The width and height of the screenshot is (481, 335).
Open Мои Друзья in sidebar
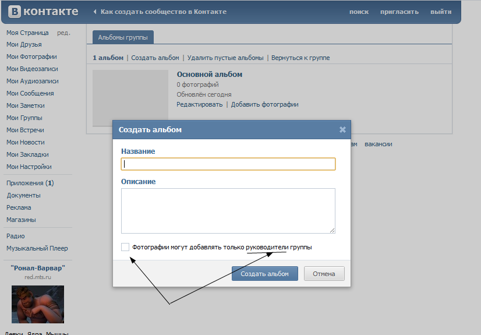[x=24, y=45]
